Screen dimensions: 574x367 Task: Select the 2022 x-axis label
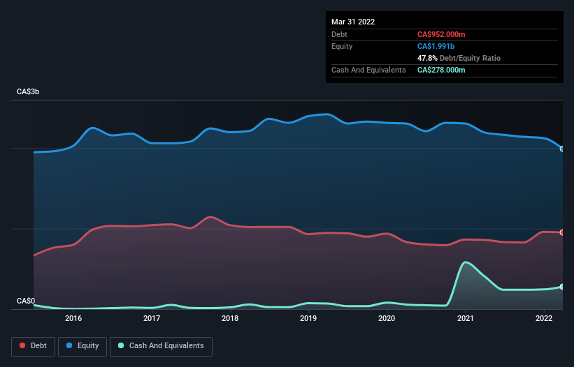click(544, 318)
